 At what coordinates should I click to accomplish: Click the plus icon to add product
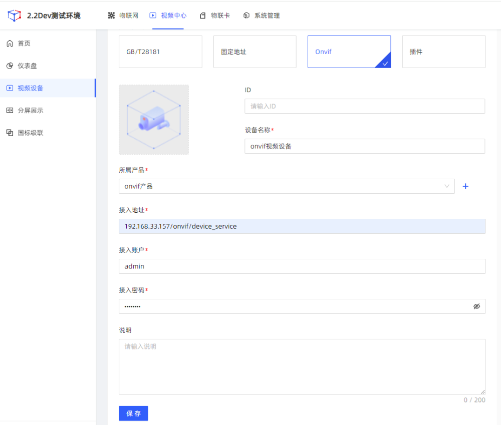pos(465,186)
